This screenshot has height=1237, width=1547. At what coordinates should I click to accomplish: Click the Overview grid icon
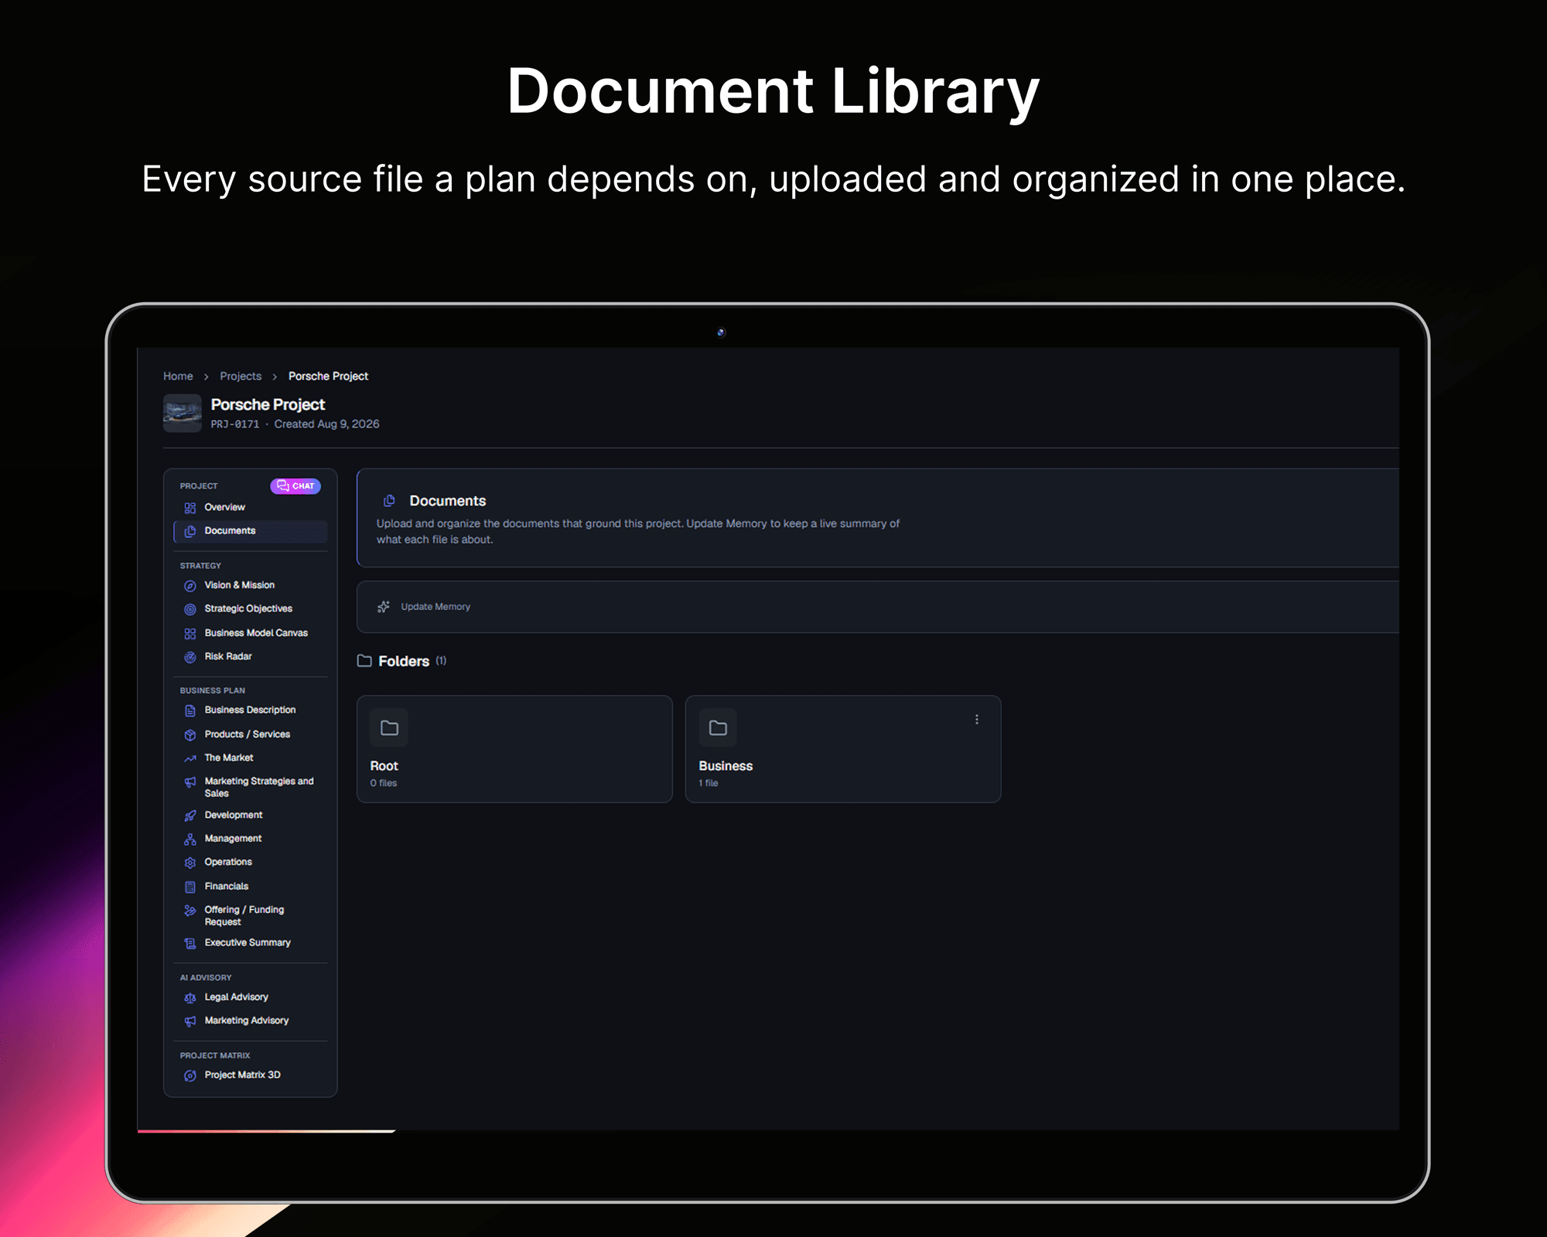pyautogui.click(x=190, y=508)
